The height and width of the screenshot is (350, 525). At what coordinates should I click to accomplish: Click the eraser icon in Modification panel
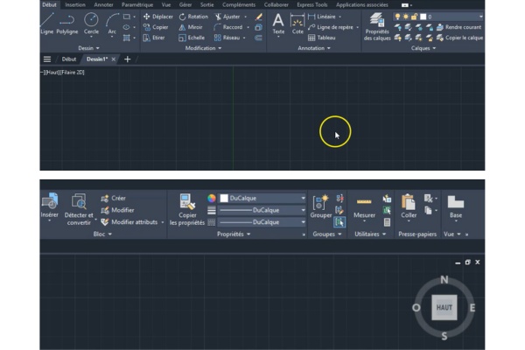pos(258,17)
